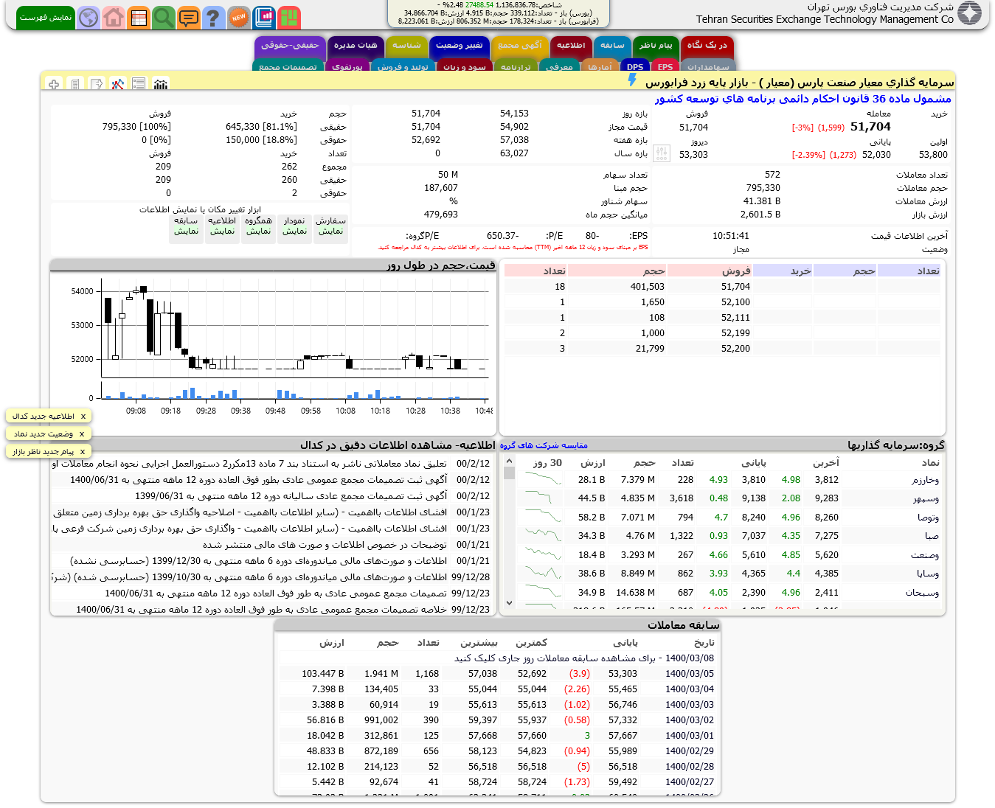Open the 00/2/12 suspension announcement 'تعلیق نماد معاملاتی'
Screen dimensions: 995x808
coord(271,464)
